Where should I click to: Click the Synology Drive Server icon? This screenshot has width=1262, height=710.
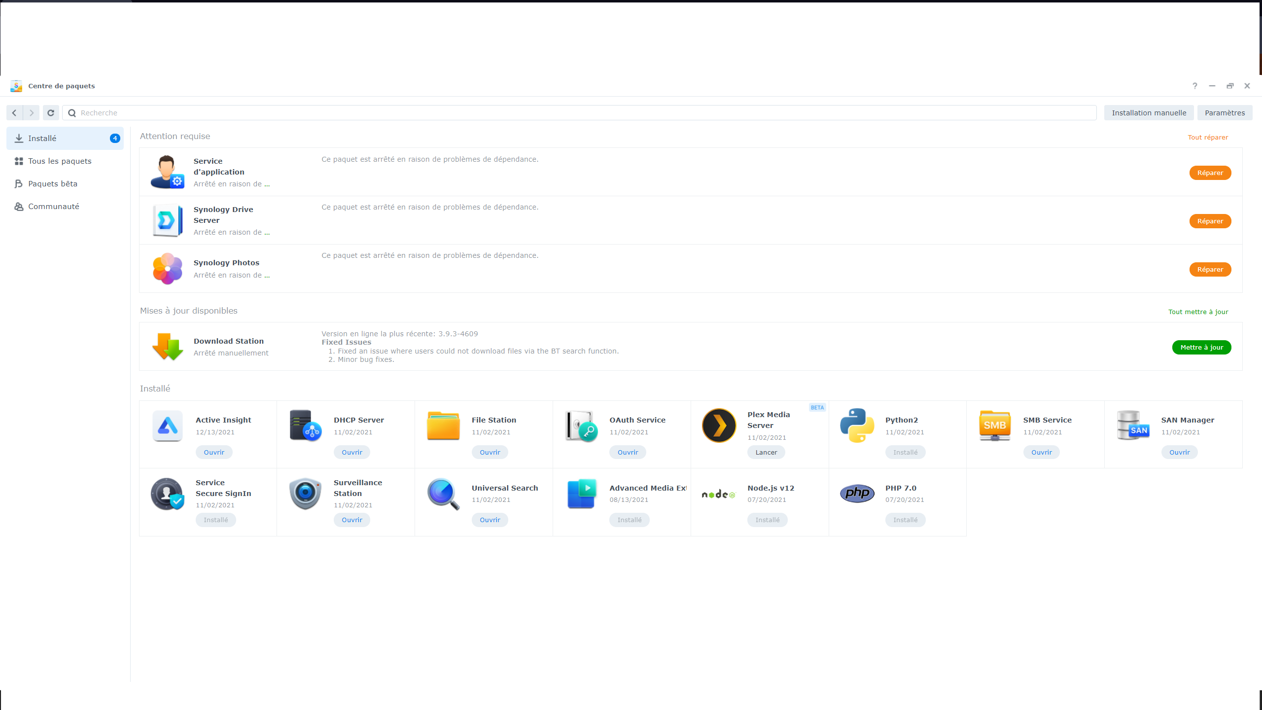168,220
